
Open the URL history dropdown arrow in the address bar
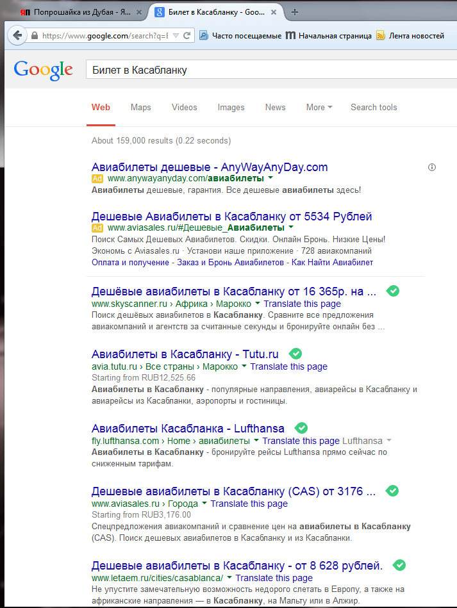coord(176,36)
